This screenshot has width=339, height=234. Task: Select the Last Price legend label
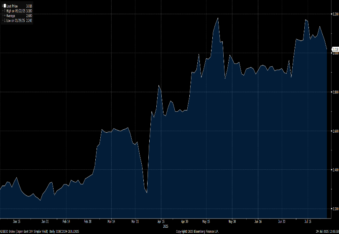12,6
